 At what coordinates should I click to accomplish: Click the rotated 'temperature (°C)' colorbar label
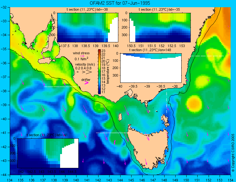click(x=108, y=72)
